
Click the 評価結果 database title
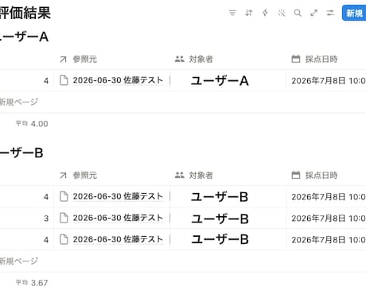(x=25, y=13)
